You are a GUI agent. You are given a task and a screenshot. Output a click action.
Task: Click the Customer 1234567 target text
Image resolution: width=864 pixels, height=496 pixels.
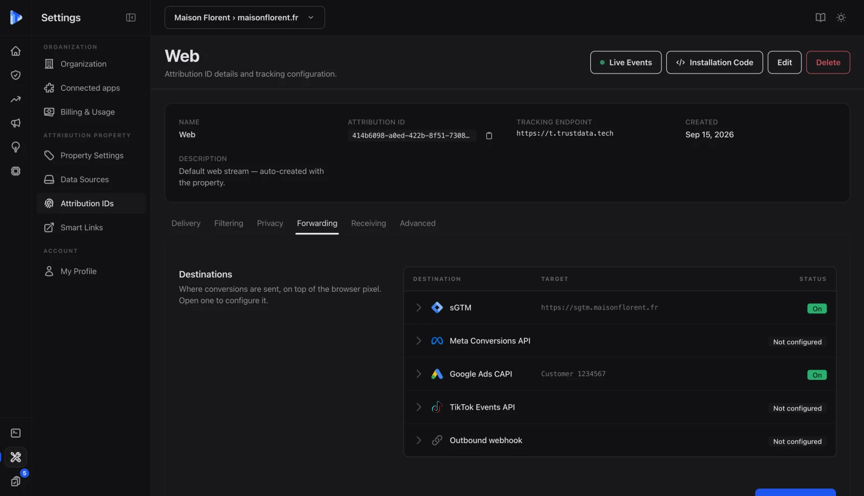(573, 374)
